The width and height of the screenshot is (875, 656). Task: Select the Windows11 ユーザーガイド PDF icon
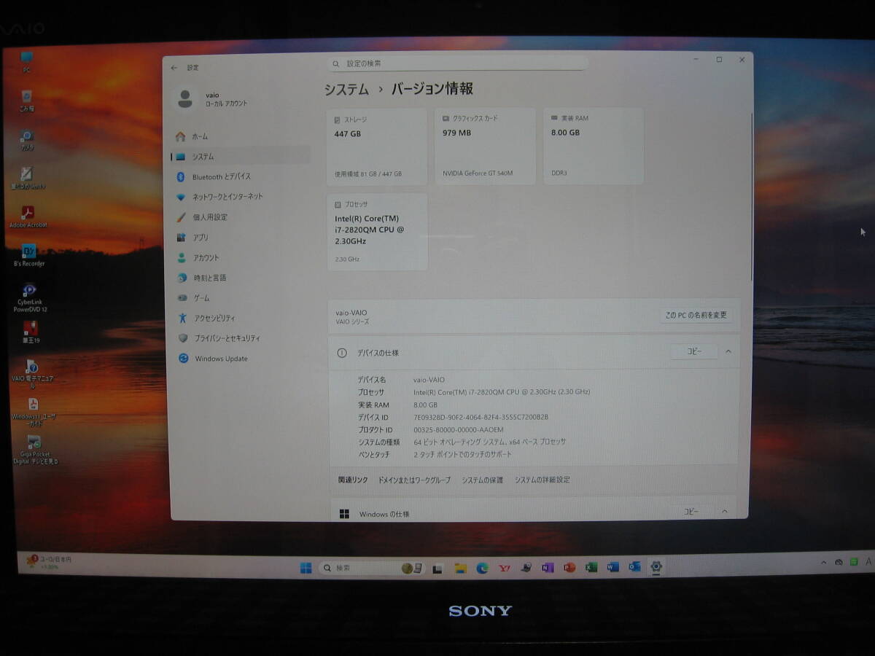tap(34, 411)
